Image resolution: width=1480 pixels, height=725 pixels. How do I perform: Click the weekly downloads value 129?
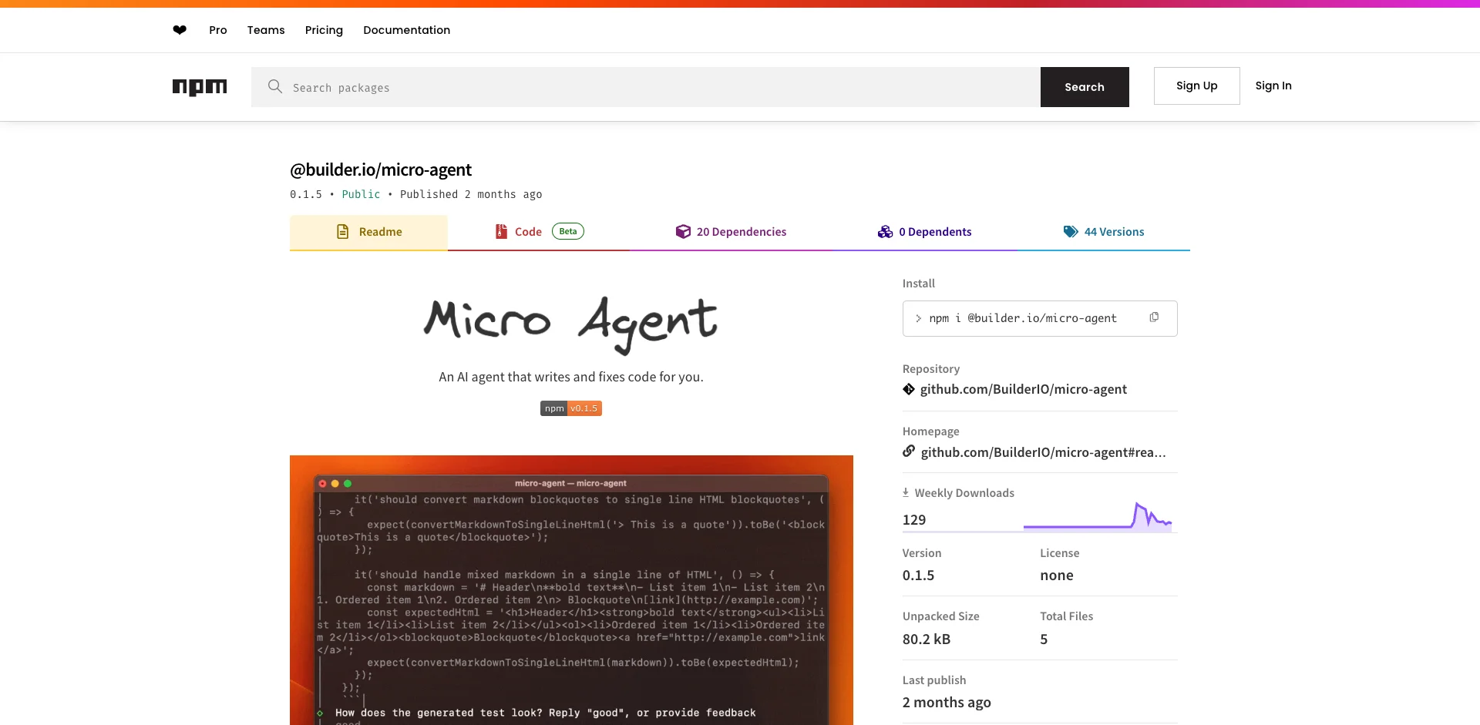click(x=914, y=520)
